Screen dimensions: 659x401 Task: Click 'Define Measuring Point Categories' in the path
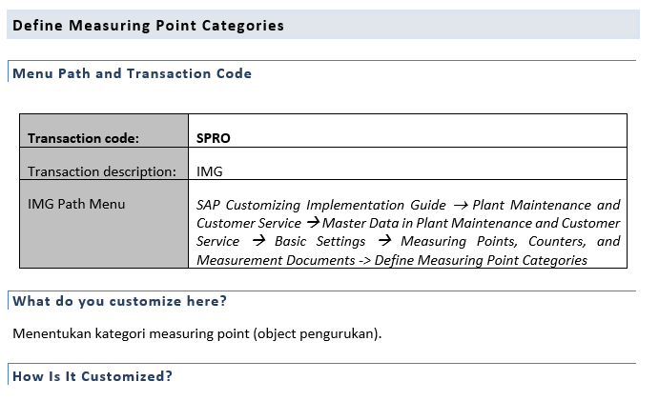tap(481, 260)
